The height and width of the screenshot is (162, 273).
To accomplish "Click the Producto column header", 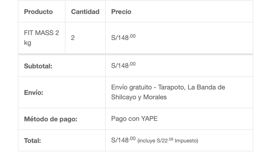I will (x=38, y=12).
